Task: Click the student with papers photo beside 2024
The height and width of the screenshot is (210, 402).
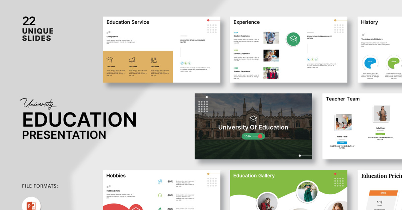Action: point(271,38)
